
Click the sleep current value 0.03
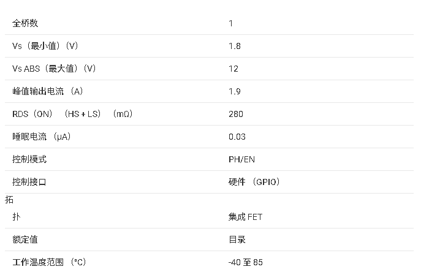click(x=237, y=137)
